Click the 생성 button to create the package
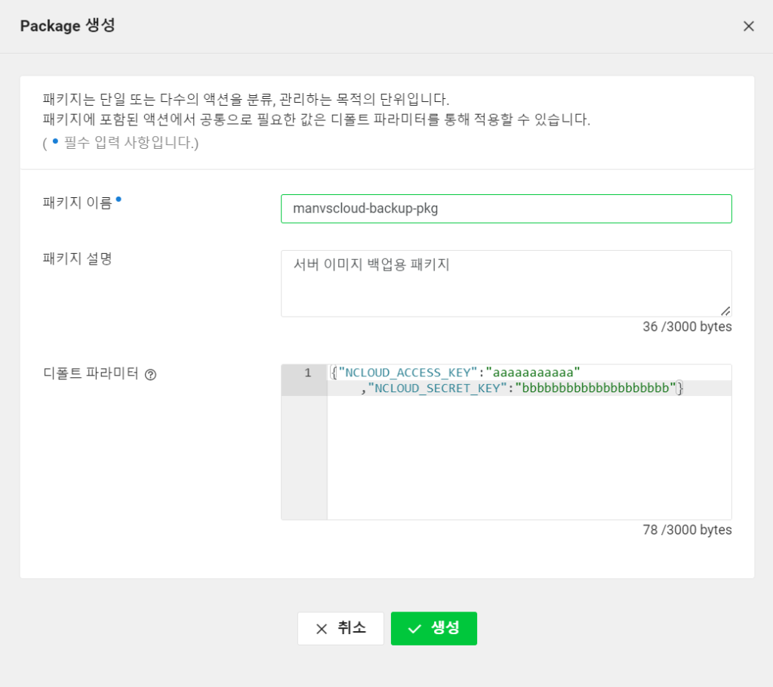The width and height of the screenshot is (773, 687). (x=434, y=628)
